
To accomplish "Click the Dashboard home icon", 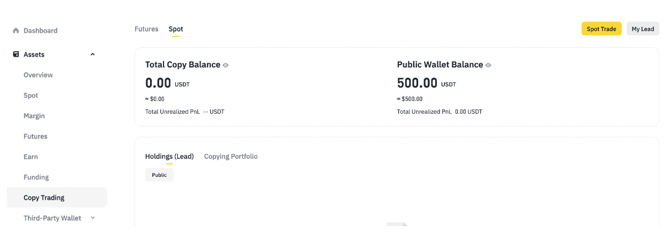I will tap(16, 31).
